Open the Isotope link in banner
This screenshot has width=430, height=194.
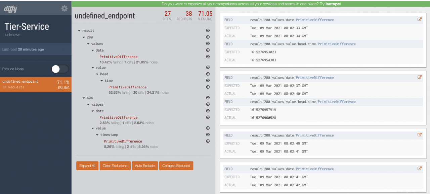[333, 4]
